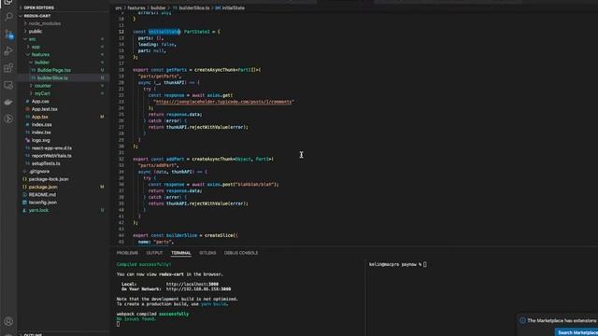This screenshot has height=336, width=598.
Task: Open the Run and Debug view
Action: coord(8,51)
